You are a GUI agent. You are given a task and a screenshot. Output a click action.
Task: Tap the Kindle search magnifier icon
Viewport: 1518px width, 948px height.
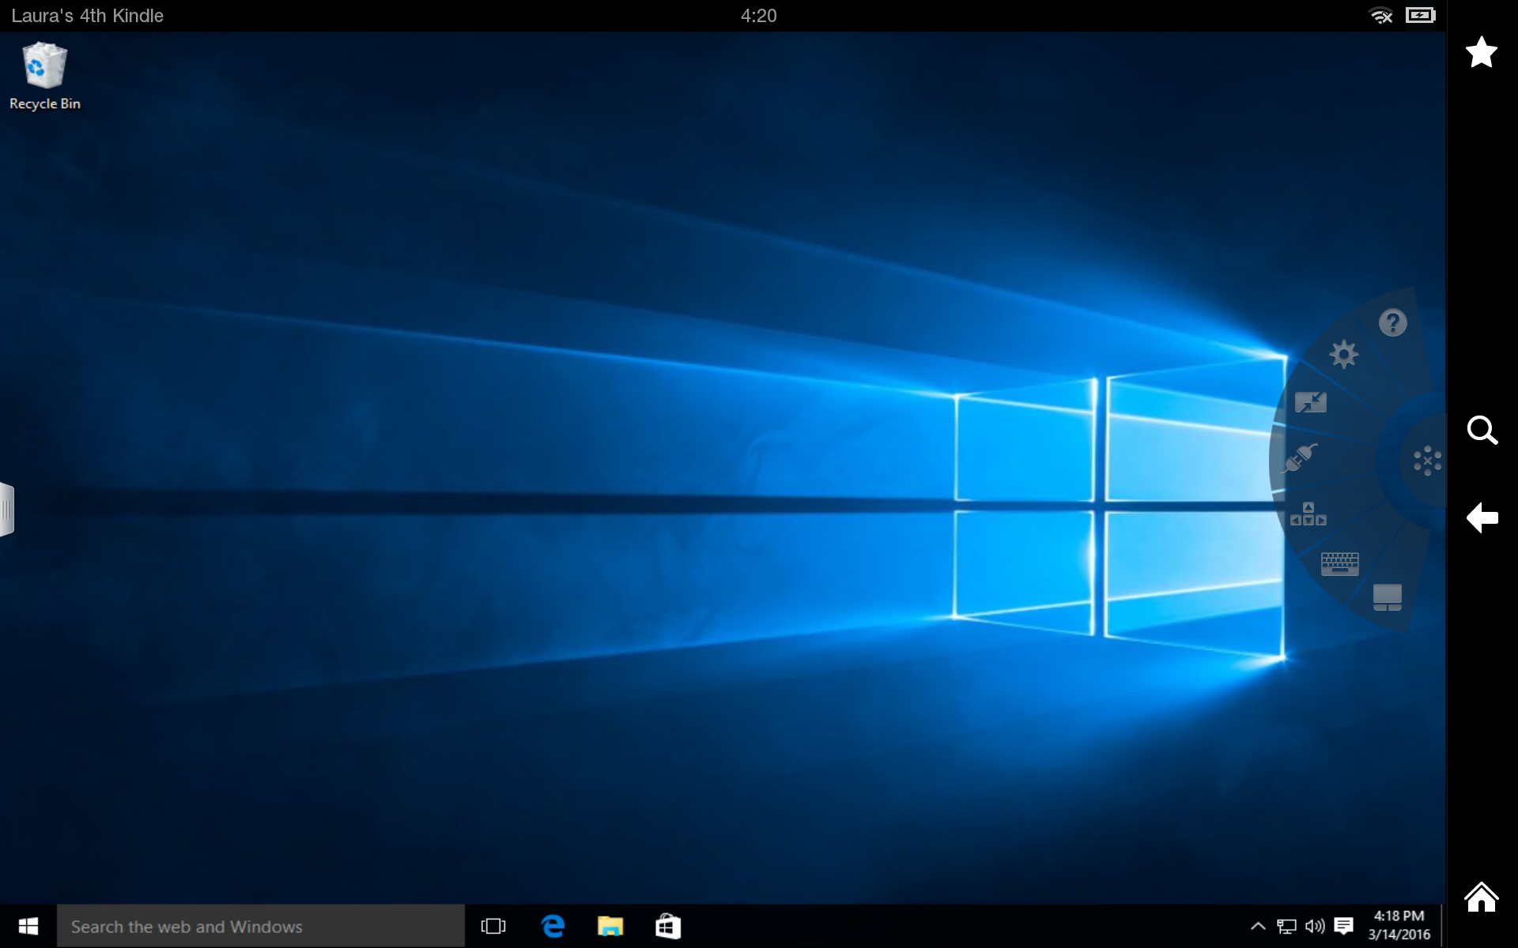pyautogui.click(x=1482, y=431)
